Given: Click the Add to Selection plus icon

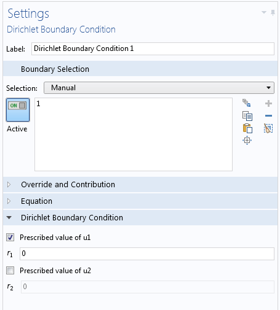Looking at the screenshot, I should pyautogui.click(x=268, y=104).
